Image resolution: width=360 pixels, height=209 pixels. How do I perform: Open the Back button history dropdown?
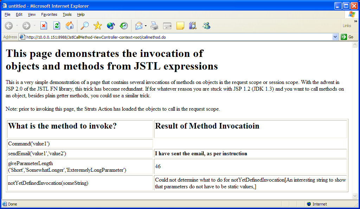(x=17, y=26)
